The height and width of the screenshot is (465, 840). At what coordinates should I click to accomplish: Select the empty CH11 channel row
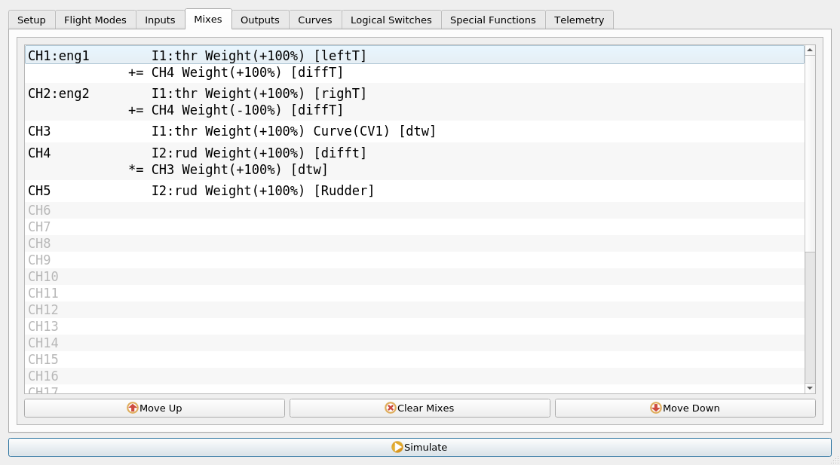415,293
